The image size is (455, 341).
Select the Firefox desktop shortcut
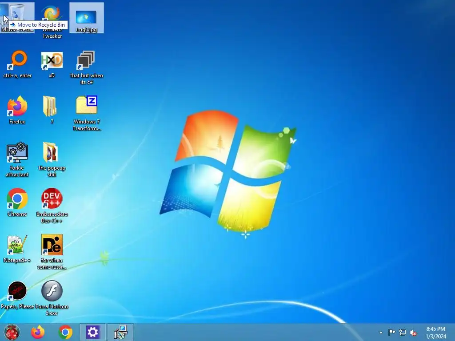pos(17,106)
